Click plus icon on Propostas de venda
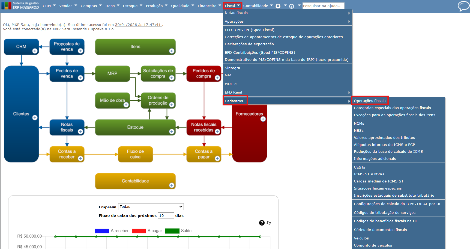The image size is (470, 249). point(80,51)
